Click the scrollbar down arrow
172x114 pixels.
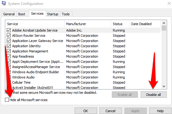(164, 86)
